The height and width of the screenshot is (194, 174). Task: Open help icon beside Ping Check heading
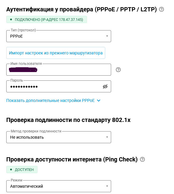[142, 159]
